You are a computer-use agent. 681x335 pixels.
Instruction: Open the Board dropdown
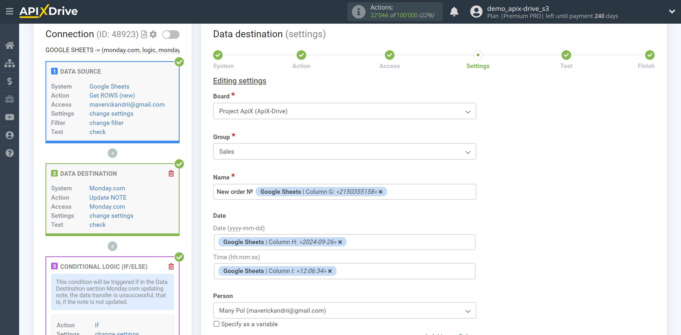(344, 111)
